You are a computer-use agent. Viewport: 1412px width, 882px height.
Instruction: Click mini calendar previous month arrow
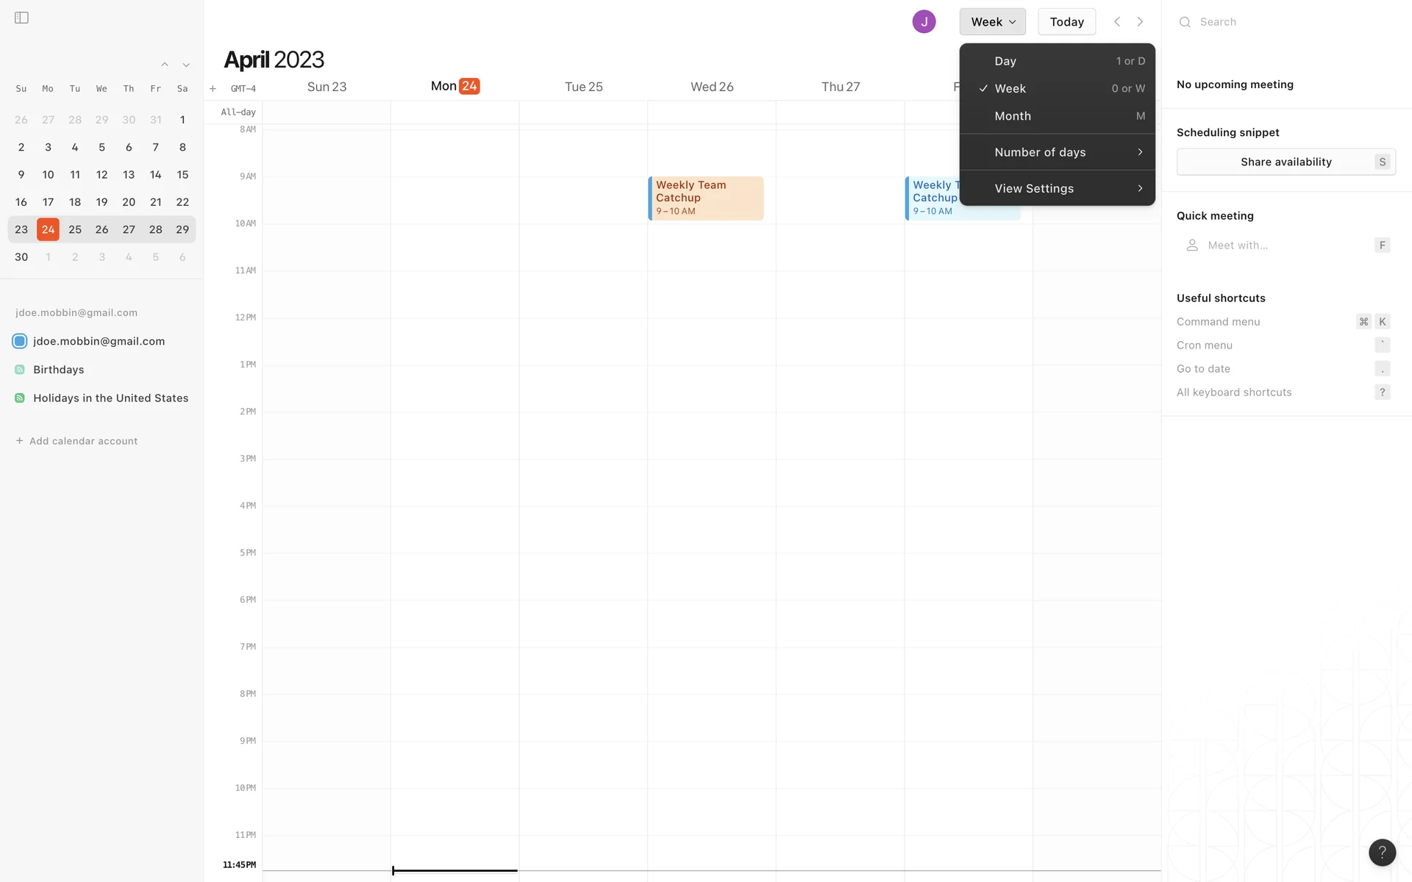[165, 65]
